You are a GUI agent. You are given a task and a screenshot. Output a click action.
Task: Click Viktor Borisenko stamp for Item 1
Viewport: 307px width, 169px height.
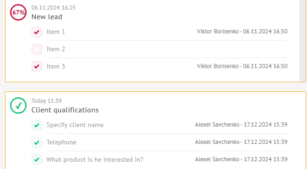pos(242,32)
